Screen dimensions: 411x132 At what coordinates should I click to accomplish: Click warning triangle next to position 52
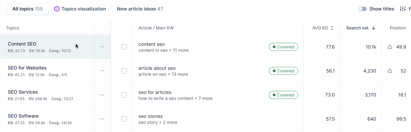(390, 71)
